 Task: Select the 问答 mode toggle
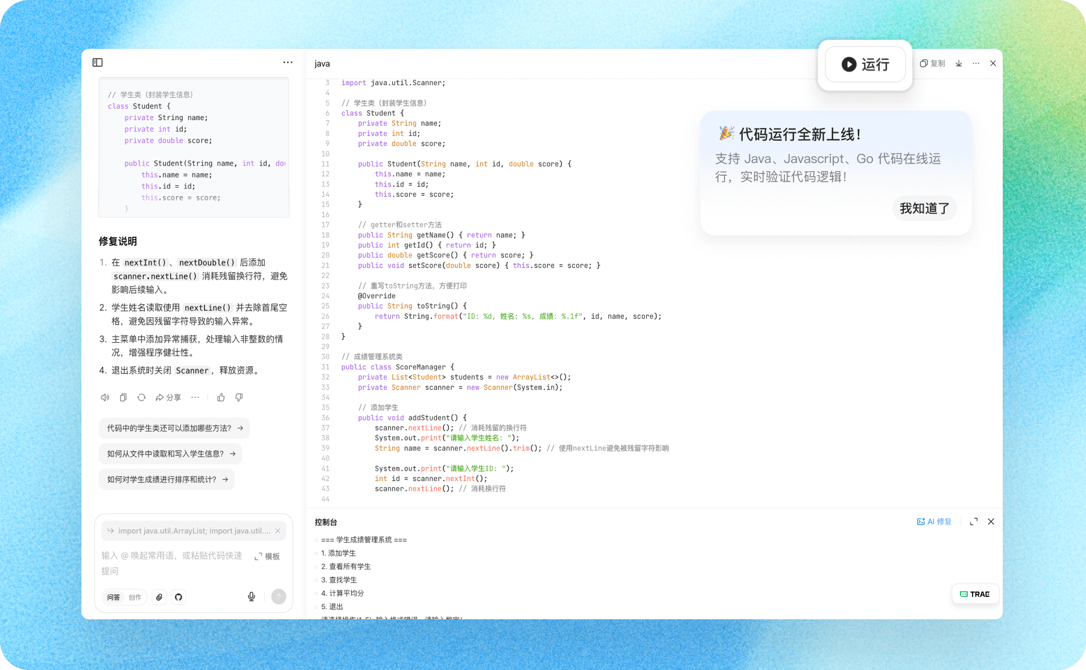[x=114, y=597]
